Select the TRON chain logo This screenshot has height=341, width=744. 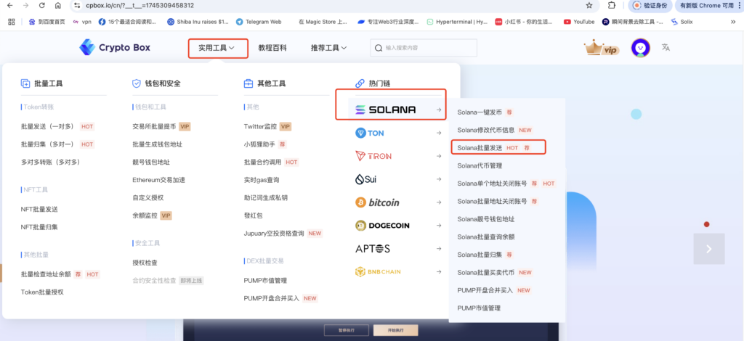point(373,156)
